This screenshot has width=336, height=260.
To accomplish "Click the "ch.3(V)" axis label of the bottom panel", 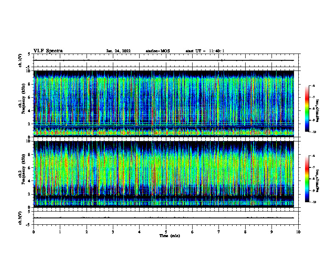I will coord(20,218).
